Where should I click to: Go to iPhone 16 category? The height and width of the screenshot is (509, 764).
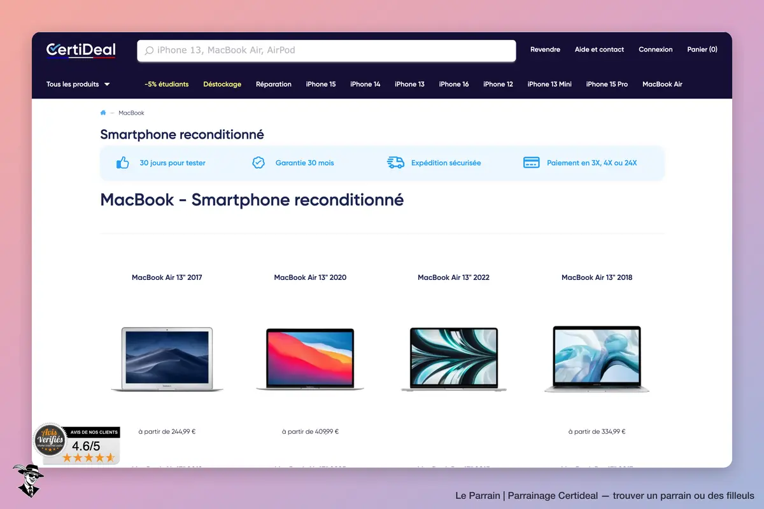point(454,84)
